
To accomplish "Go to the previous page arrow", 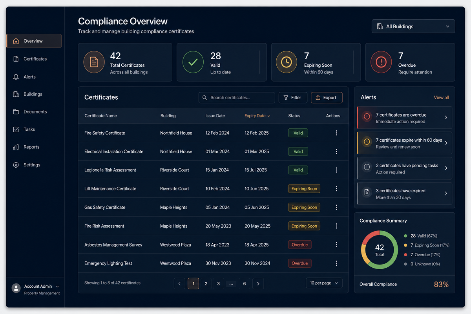I will [x=179, y=283].
